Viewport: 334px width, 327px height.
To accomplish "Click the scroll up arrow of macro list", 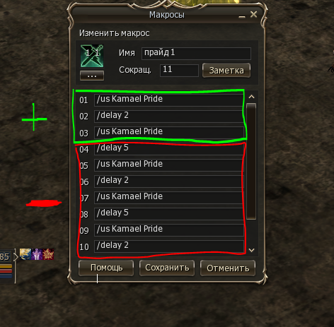I will 251,97.
